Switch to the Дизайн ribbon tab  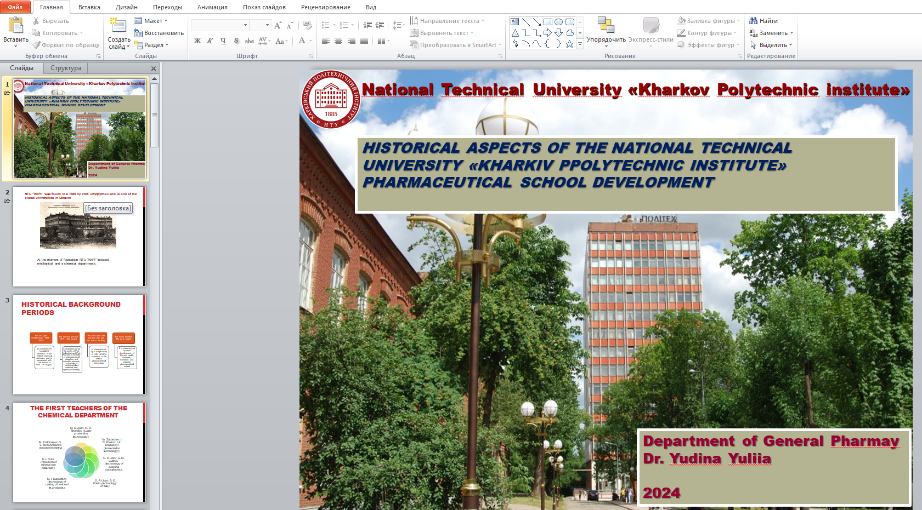[126, 7]
